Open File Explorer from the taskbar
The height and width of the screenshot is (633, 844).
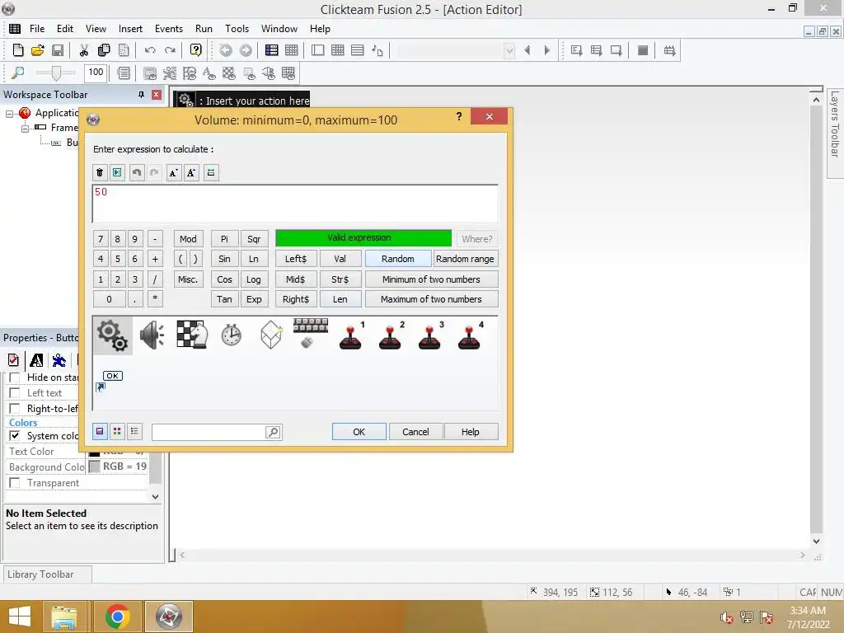[63, 617]
